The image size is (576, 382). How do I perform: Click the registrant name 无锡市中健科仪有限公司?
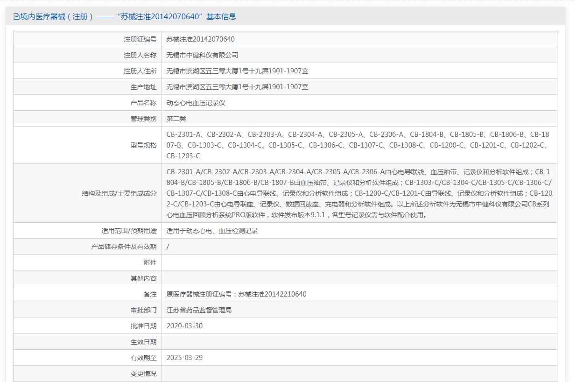(202, 55)
